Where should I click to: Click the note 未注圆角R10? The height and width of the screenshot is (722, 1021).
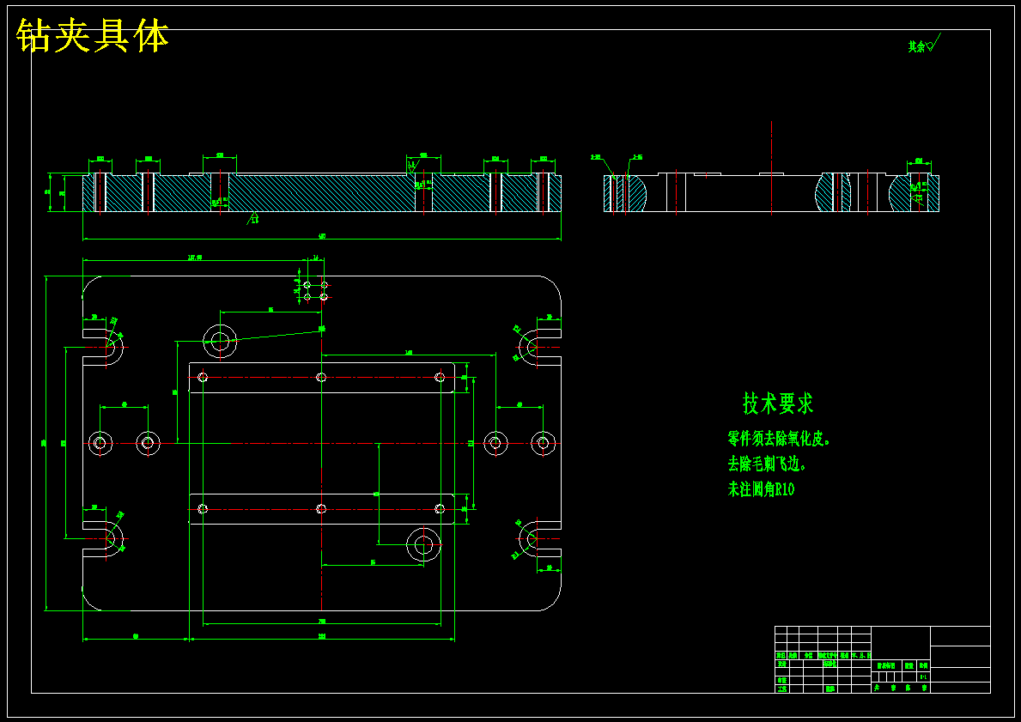coord(761,489)
